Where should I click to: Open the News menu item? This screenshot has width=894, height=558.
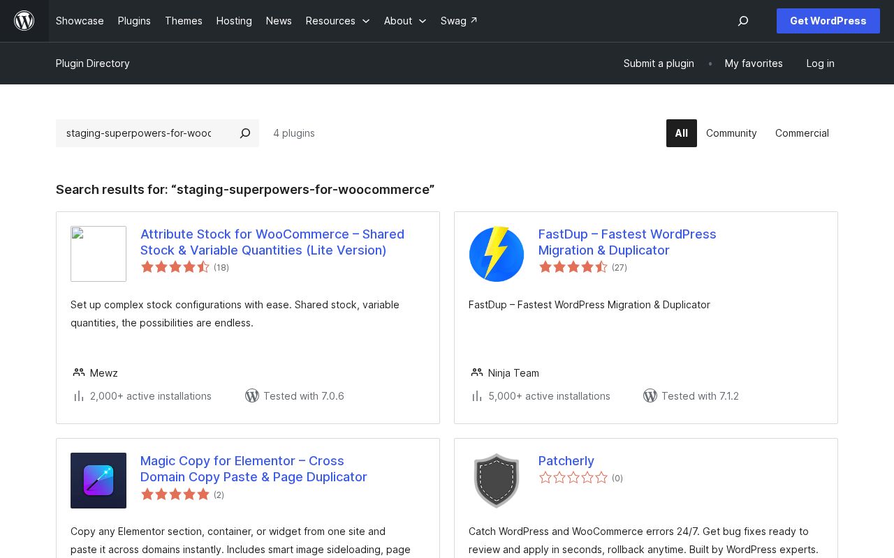[279, 21]
